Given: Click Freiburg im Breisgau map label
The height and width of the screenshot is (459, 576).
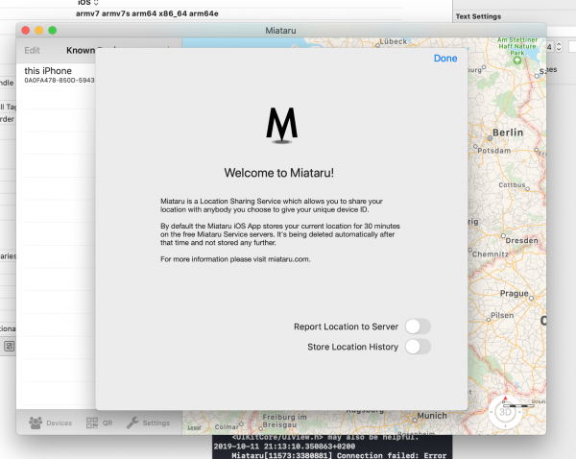Looking at the screenshot, I should [x=284, y=421].
